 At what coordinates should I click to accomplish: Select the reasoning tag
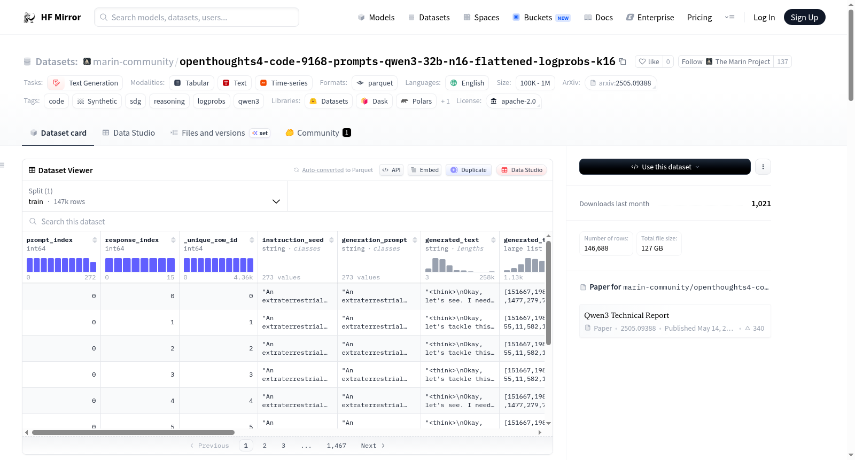(x=169, y=101)
